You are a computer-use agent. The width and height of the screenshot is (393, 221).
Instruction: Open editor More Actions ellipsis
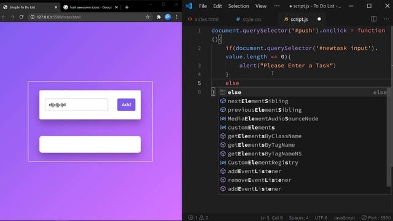tap(386, 19)
